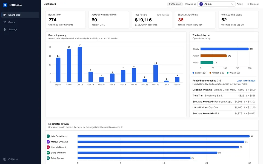This screenshot has width=263, height=164.
Task: Open the Viewing as Admin dropdown
Action: [216, 4]
